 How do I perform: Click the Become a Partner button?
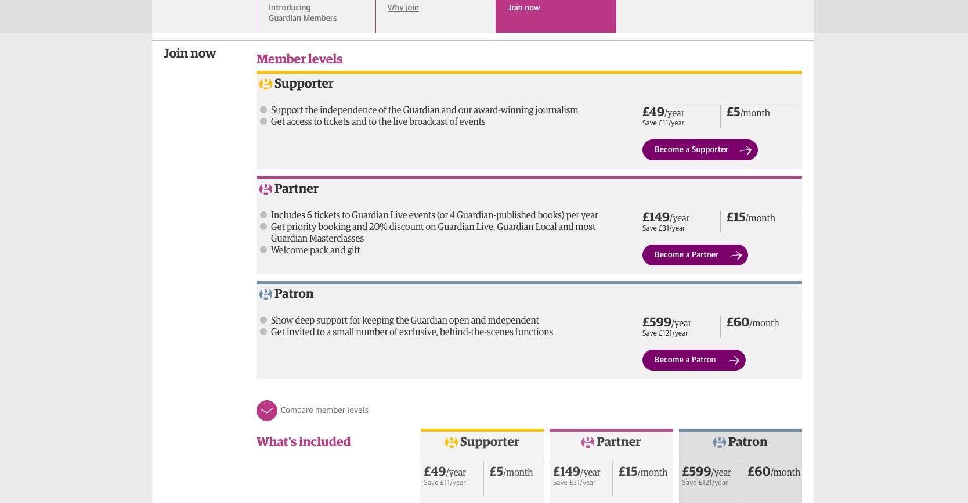[695, 255]
